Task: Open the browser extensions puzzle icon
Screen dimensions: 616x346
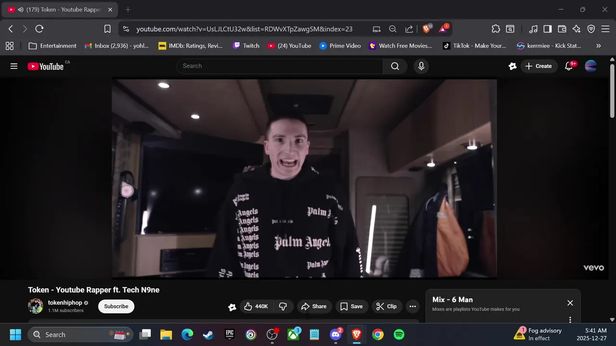Action: click(x=496, y=29)
